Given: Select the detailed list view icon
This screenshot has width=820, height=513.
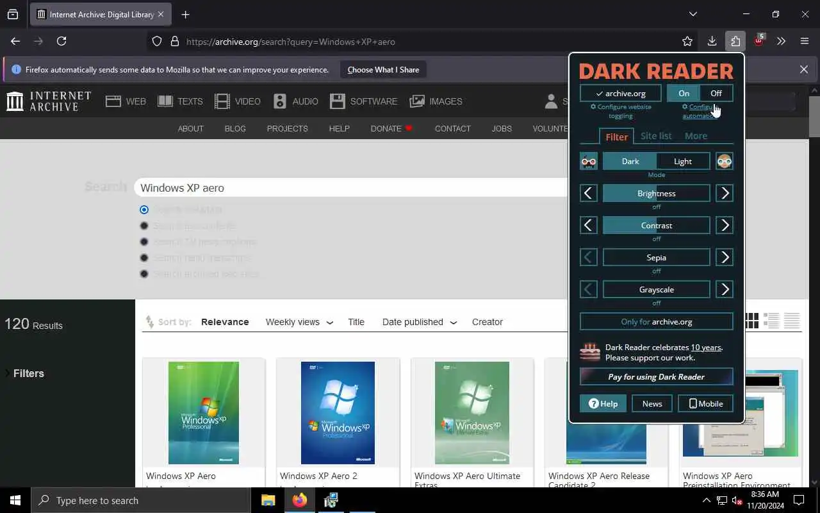Looking at the screenshot, I should coord(771,321).
